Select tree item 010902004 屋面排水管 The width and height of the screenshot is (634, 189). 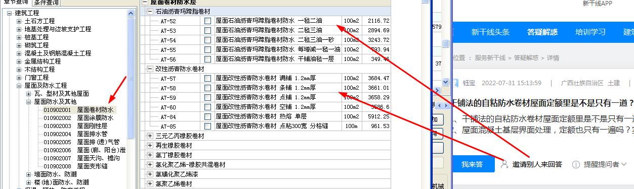tap(75, 134)
